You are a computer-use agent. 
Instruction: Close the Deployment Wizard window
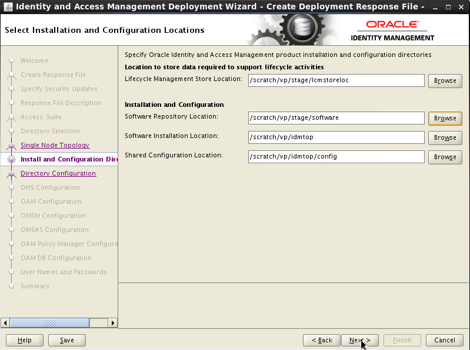(461, 7)
